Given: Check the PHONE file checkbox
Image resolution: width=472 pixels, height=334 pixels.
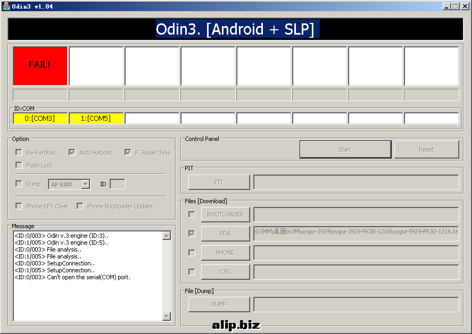Looking at the screenshot, I should [x=192, y=253].
